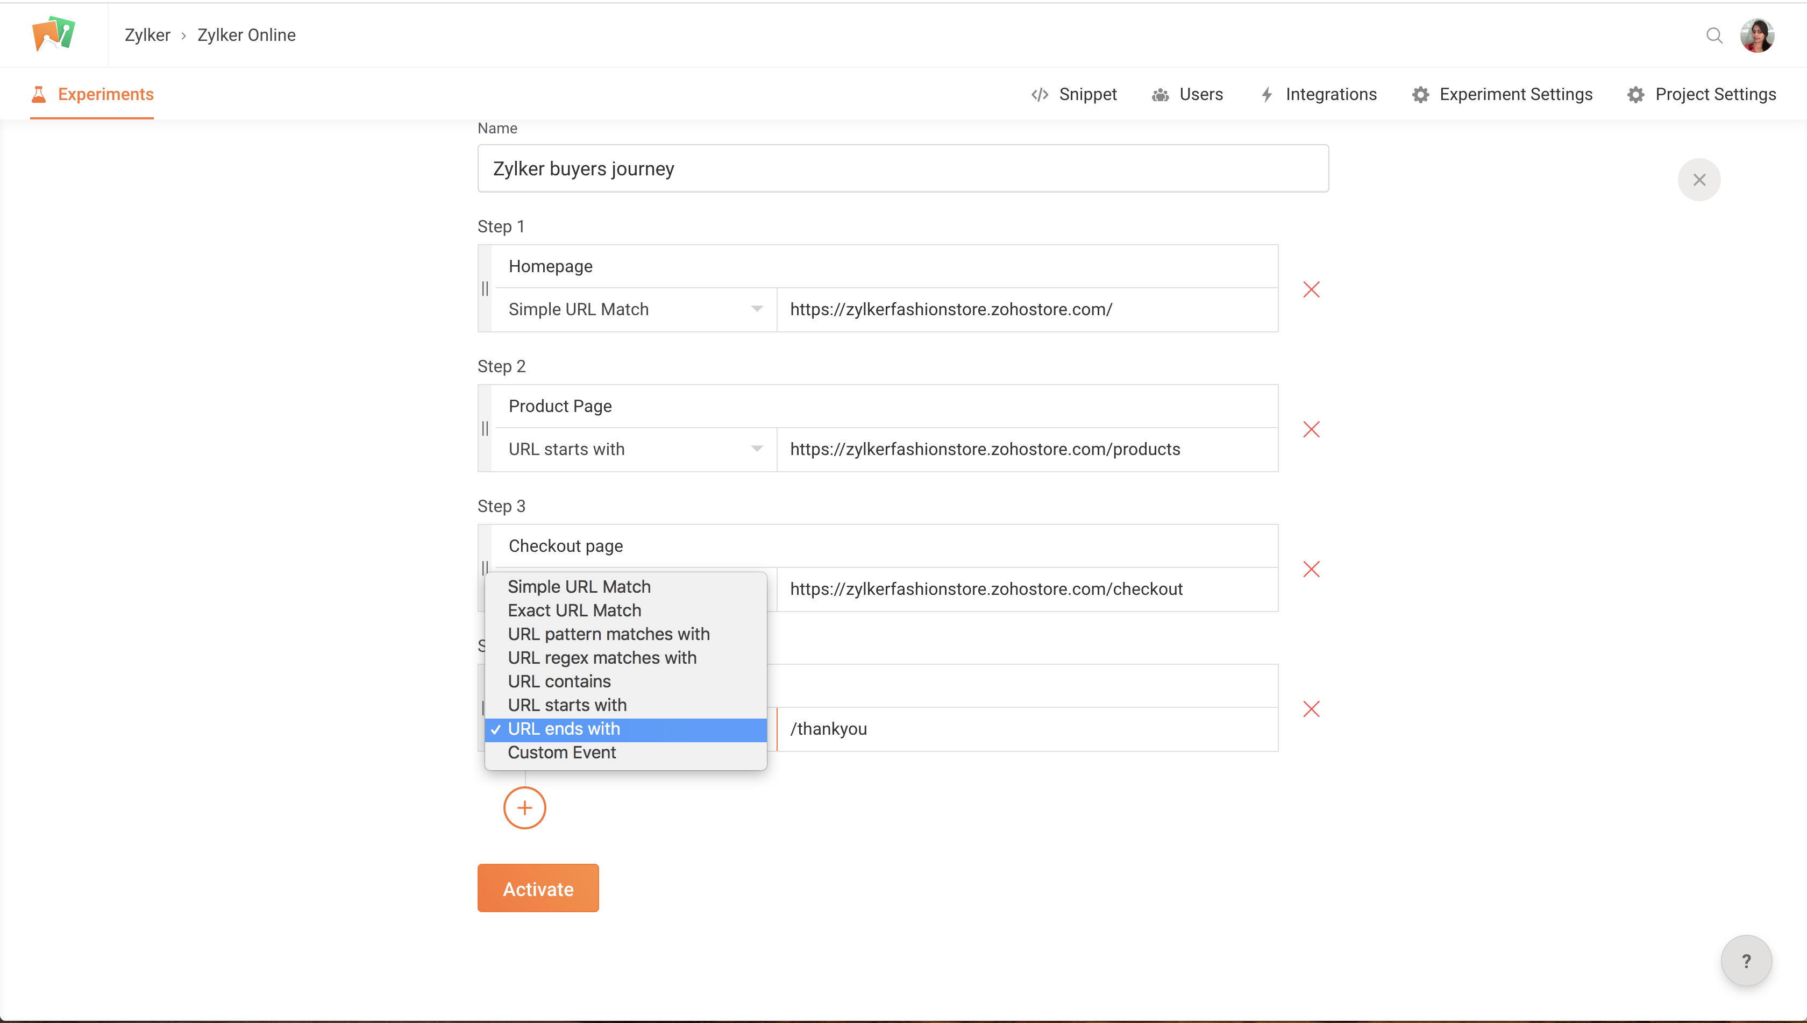Open the search magnifier icon
This screenshot has height=1023, width=1807.
(1713, 35)
